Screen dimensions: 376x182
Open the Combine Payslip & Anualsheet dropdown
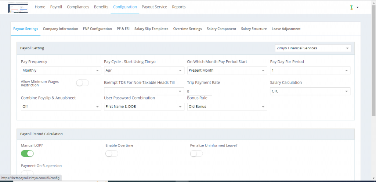point(61,107)
